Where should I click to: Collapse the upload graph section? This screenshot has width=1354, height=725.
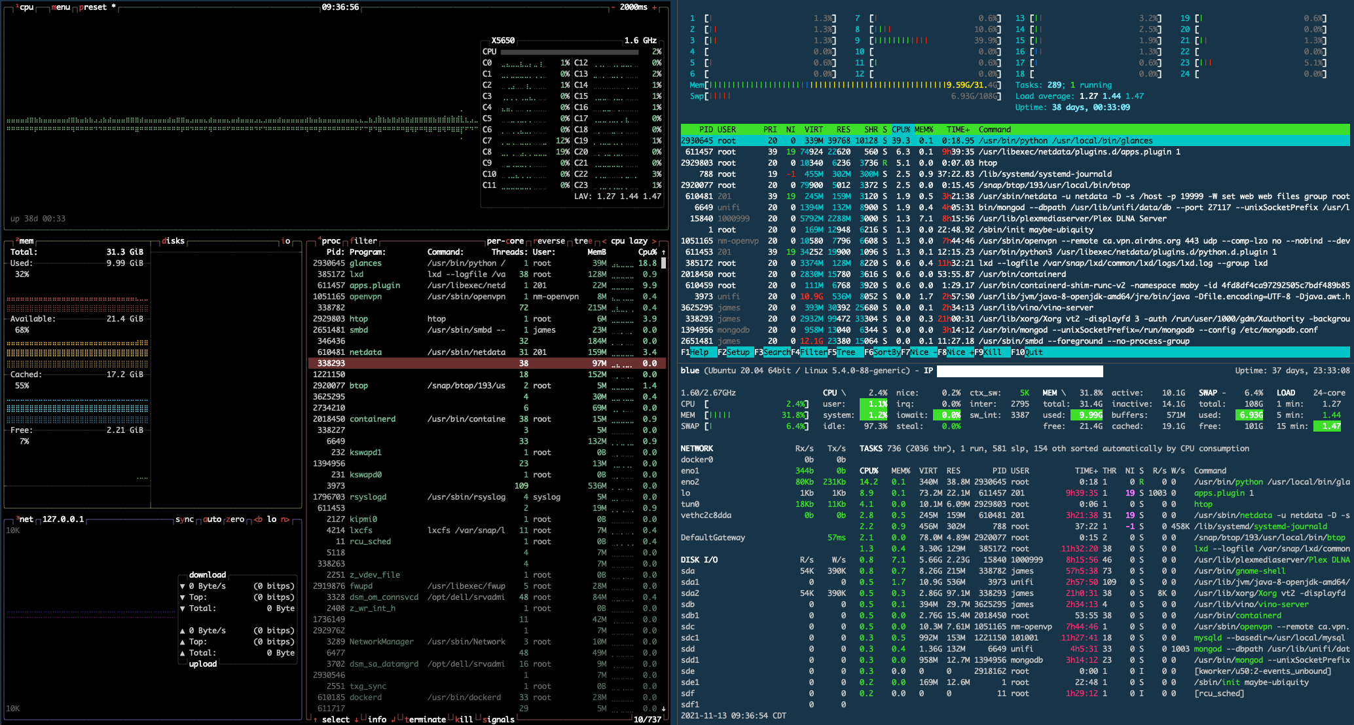(x=203, y=663)
